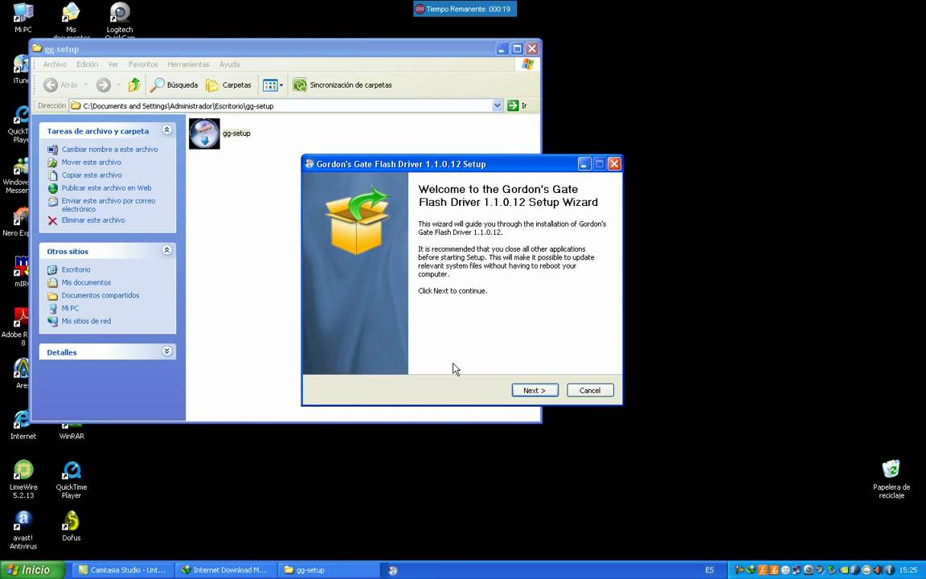Collapse the Otros sitios panel
The image size is (926, 579).
pyautogui.click(x=167, y=251)
